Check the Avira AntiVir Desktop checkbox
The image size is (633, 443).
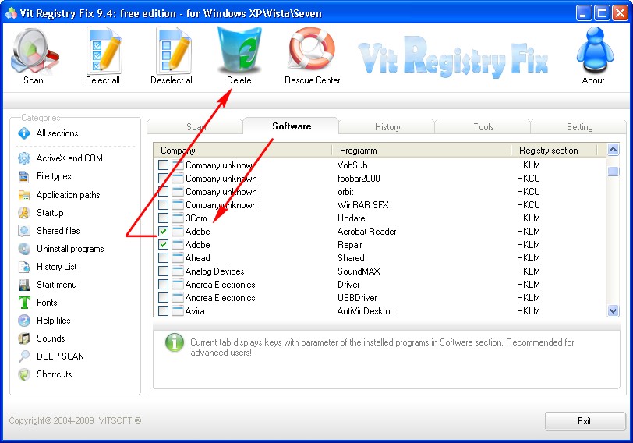click(x=163, y=311)
